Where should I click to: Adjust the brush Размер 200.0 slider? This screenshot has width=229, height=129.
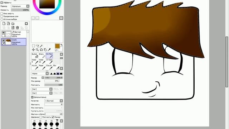point(54,78)
